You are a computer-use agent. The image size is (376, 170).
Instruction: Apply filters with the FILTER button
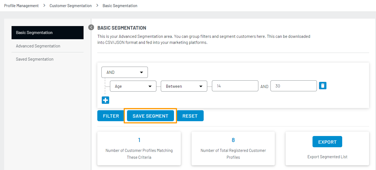[110, 115]
